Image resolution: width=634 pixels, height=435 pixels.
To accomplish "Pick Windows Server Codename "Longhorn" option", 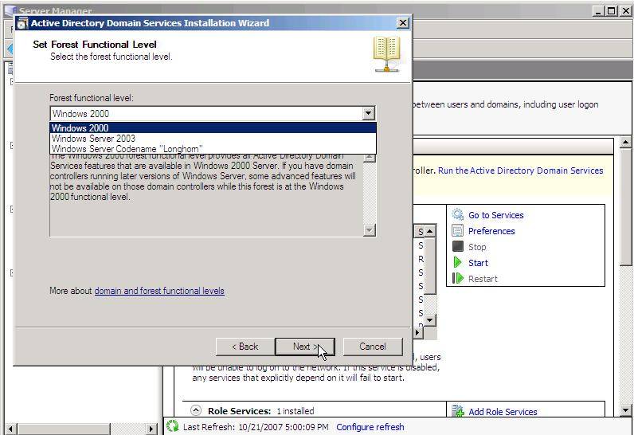I will [213, 149].
